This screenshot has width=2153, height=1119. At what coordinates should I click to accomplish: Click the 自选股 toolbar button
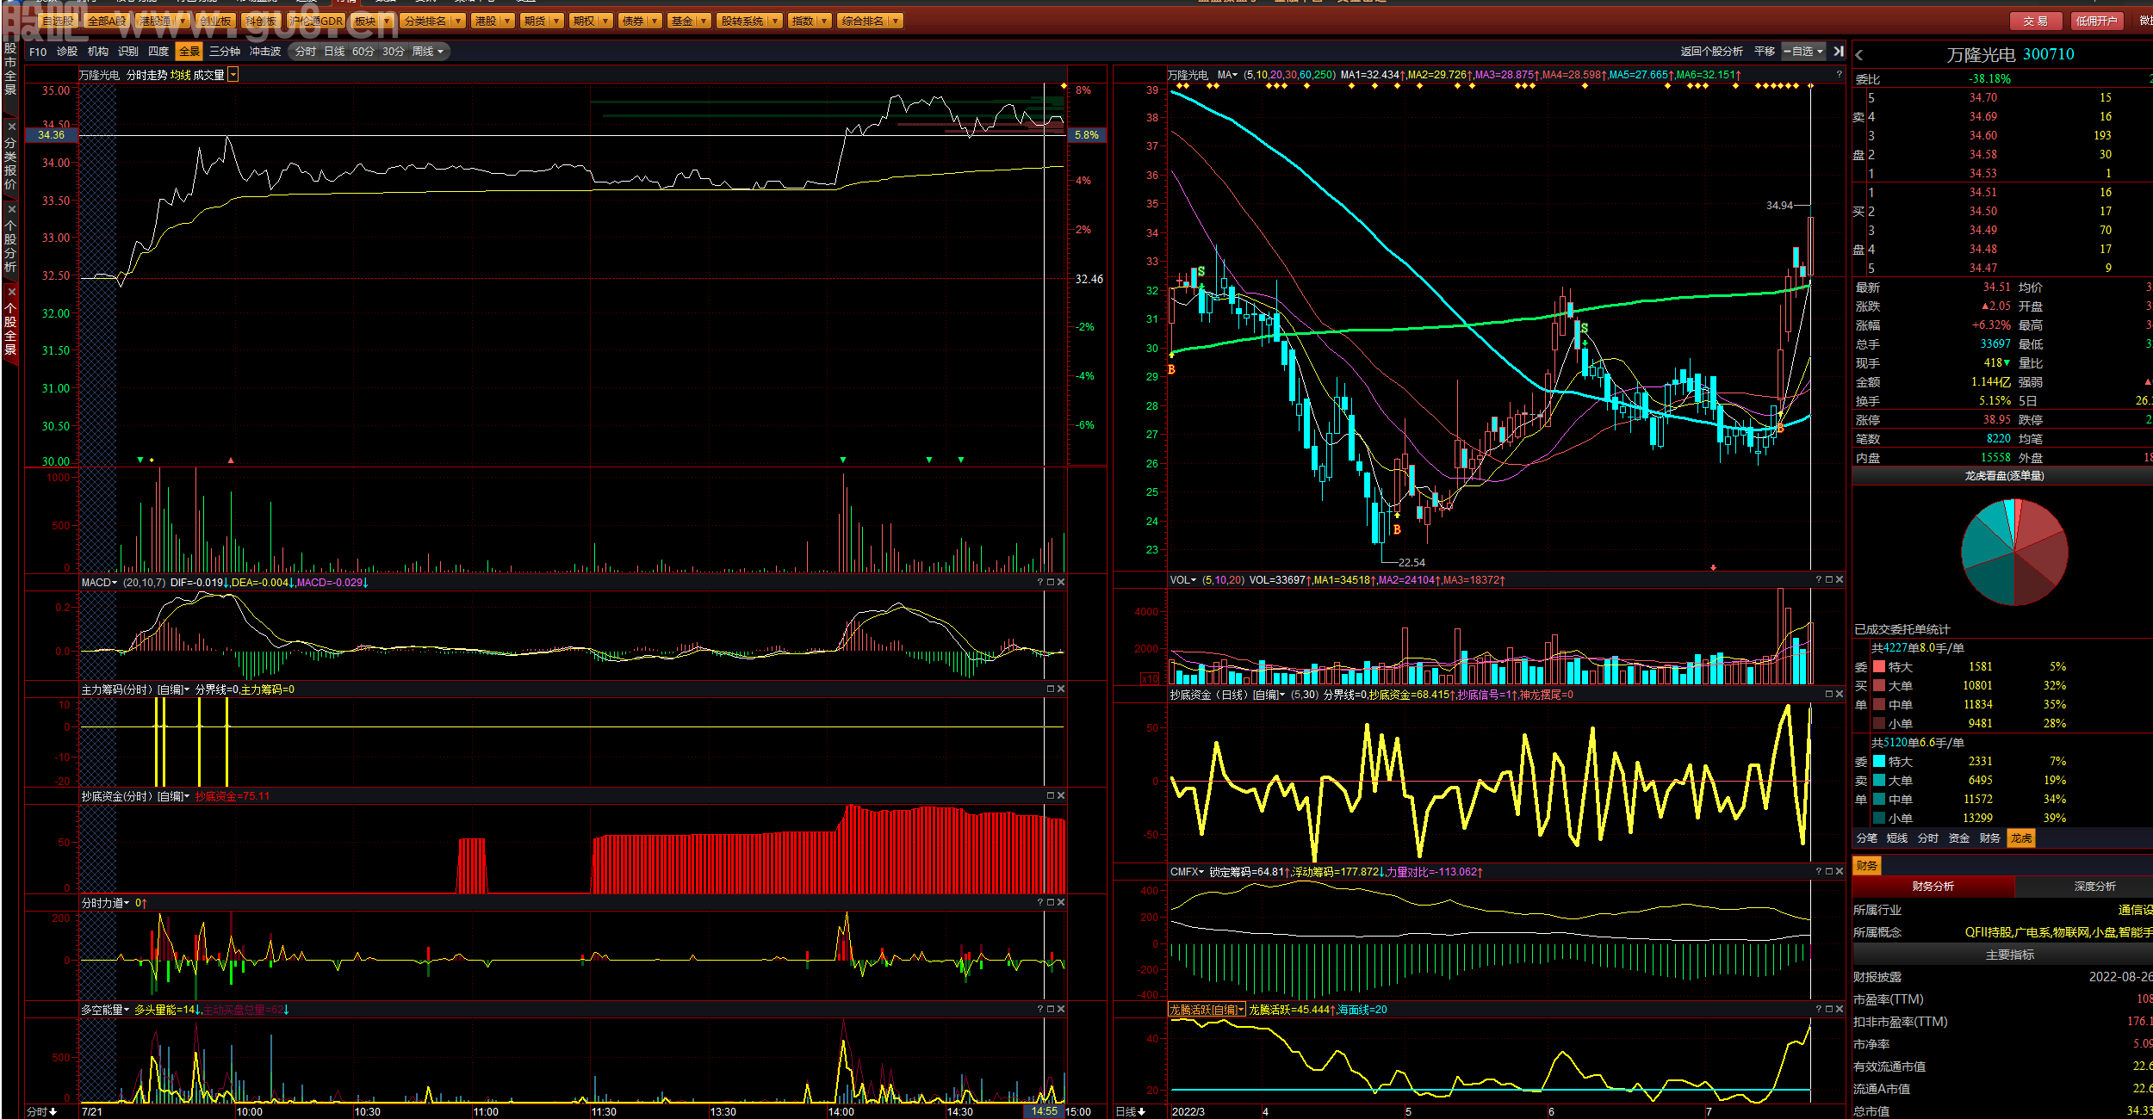pyautogui.click(x=58, y=21)
